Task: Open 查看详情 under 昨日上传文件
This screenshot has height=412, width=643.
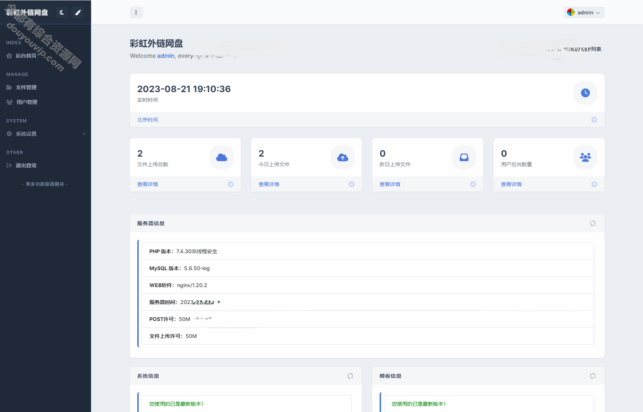Action: click(x=390, y=184)
